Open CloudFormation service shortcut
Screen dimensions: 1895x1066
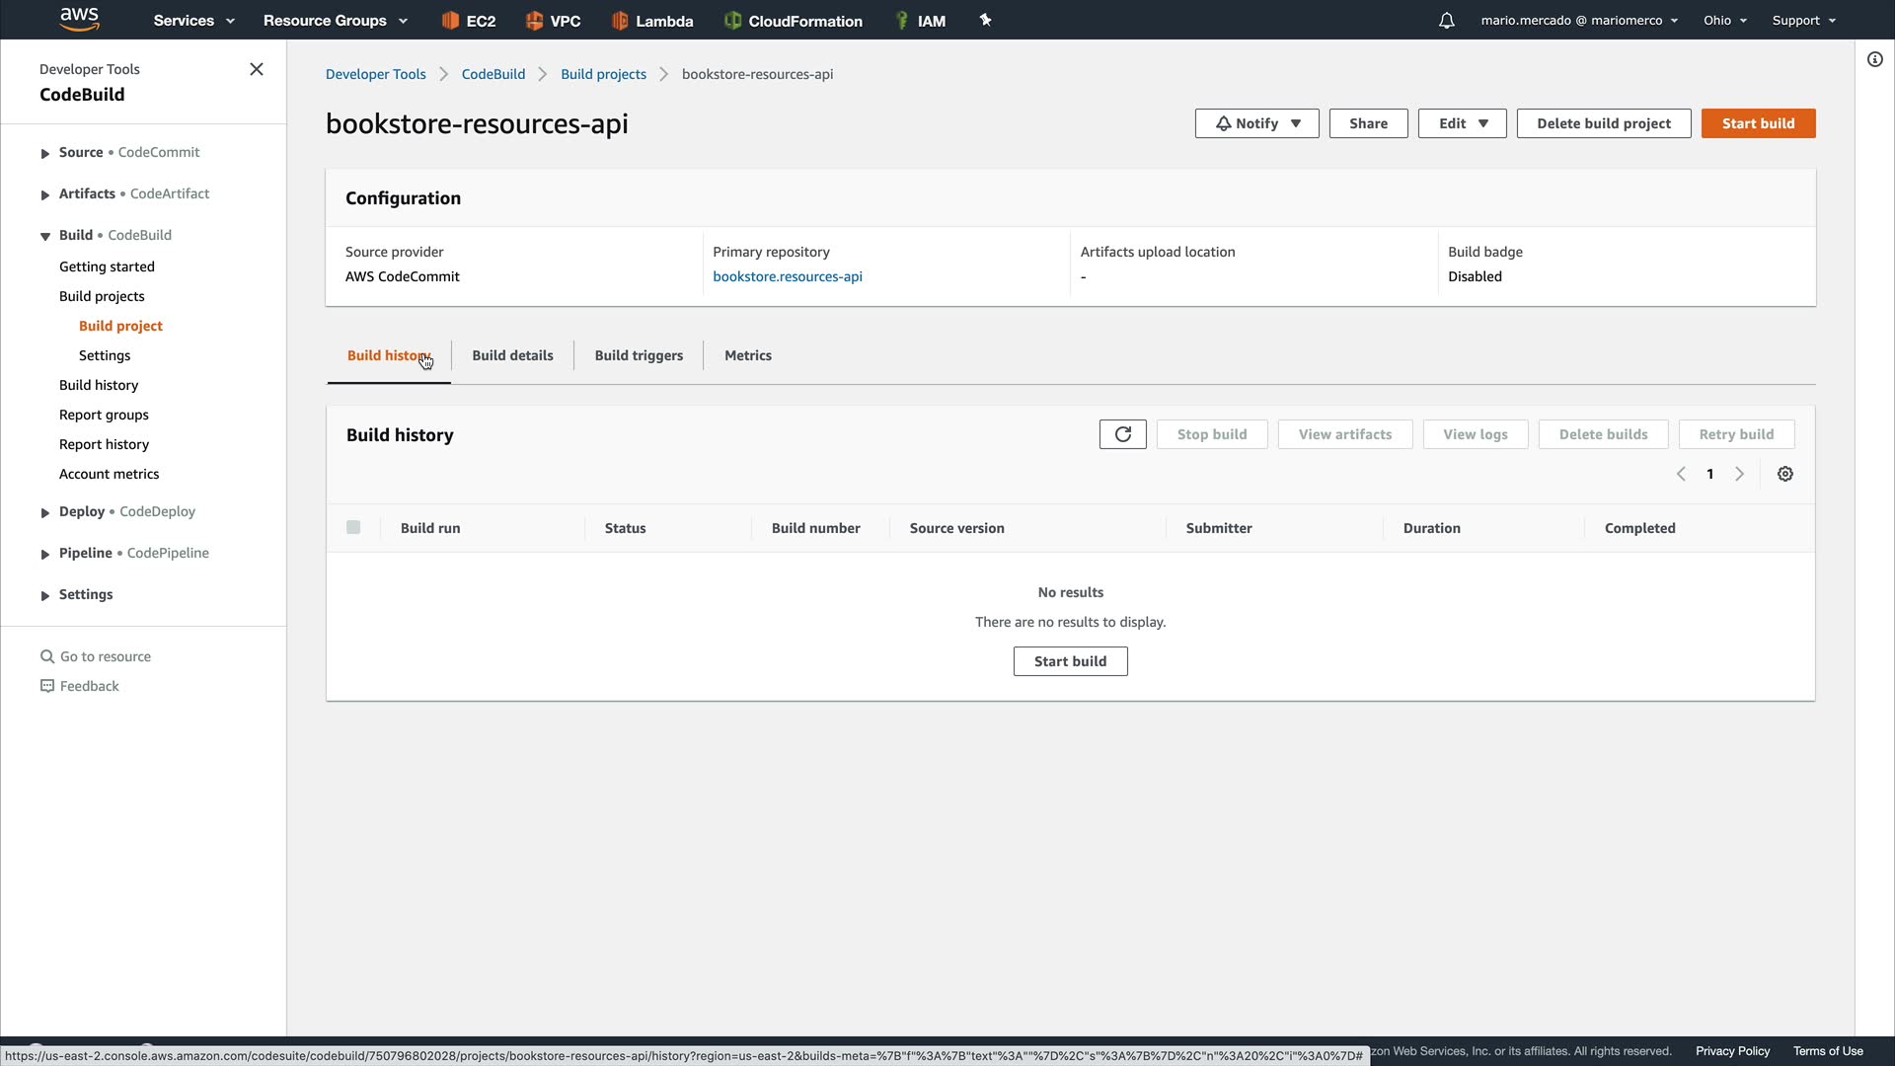coord(793,21)
